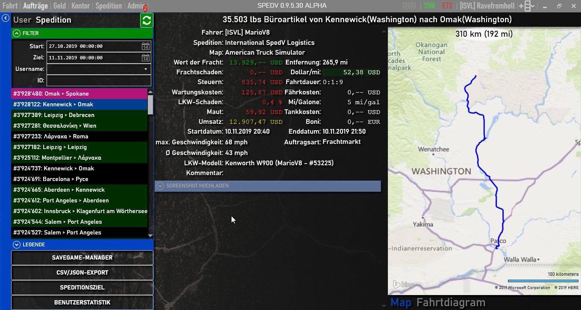Screen dimensions: 581x310
Task: Click the Dollar/mi 52,38 USD value
Action: [x=361, y=73]
